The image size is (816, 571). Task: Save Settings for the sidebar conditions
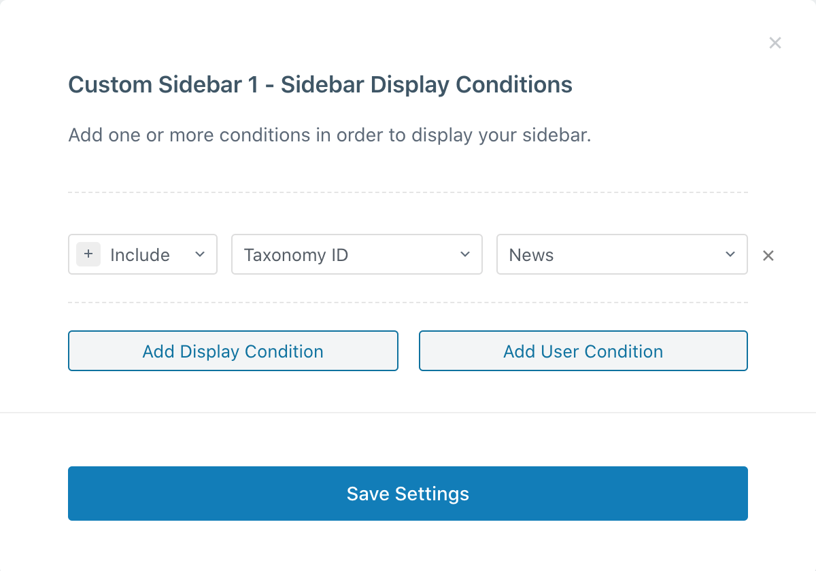[408, 494]
